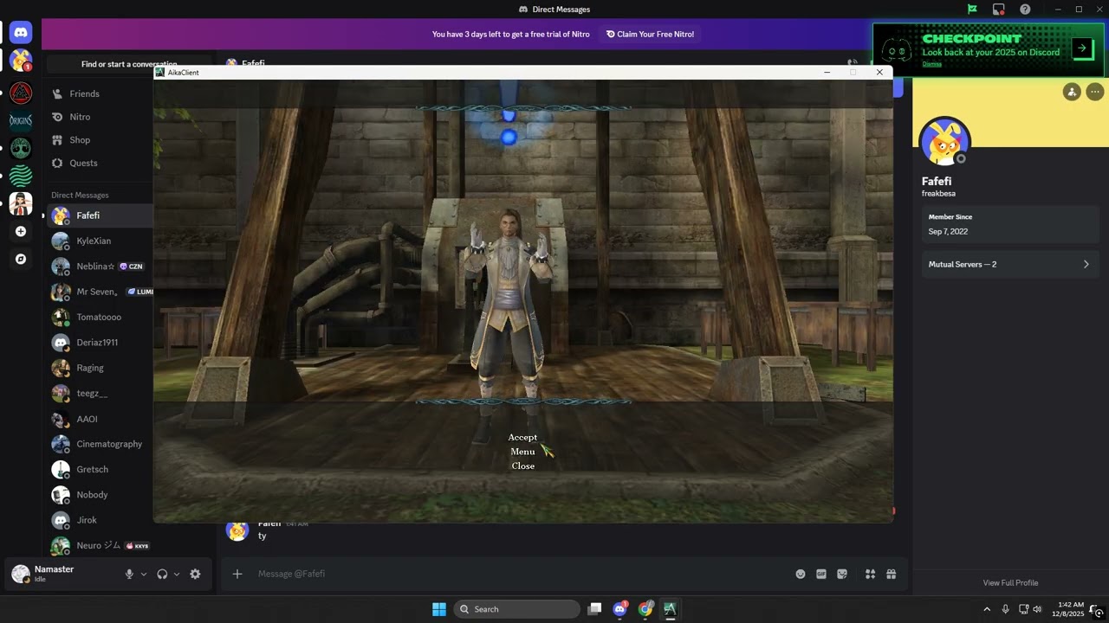The height and width of the screenshot is (623, 1109).
Task: Open Tomatoooo direct message
Action: point(100,317)
